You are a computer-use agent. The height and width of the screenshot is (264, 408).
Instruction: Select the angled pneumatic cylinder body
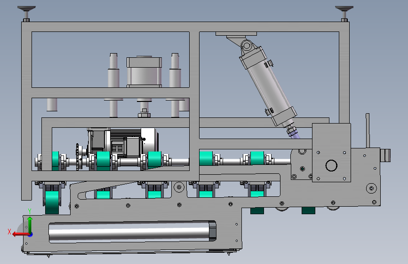pyautogui.click(x=268, y=86)
